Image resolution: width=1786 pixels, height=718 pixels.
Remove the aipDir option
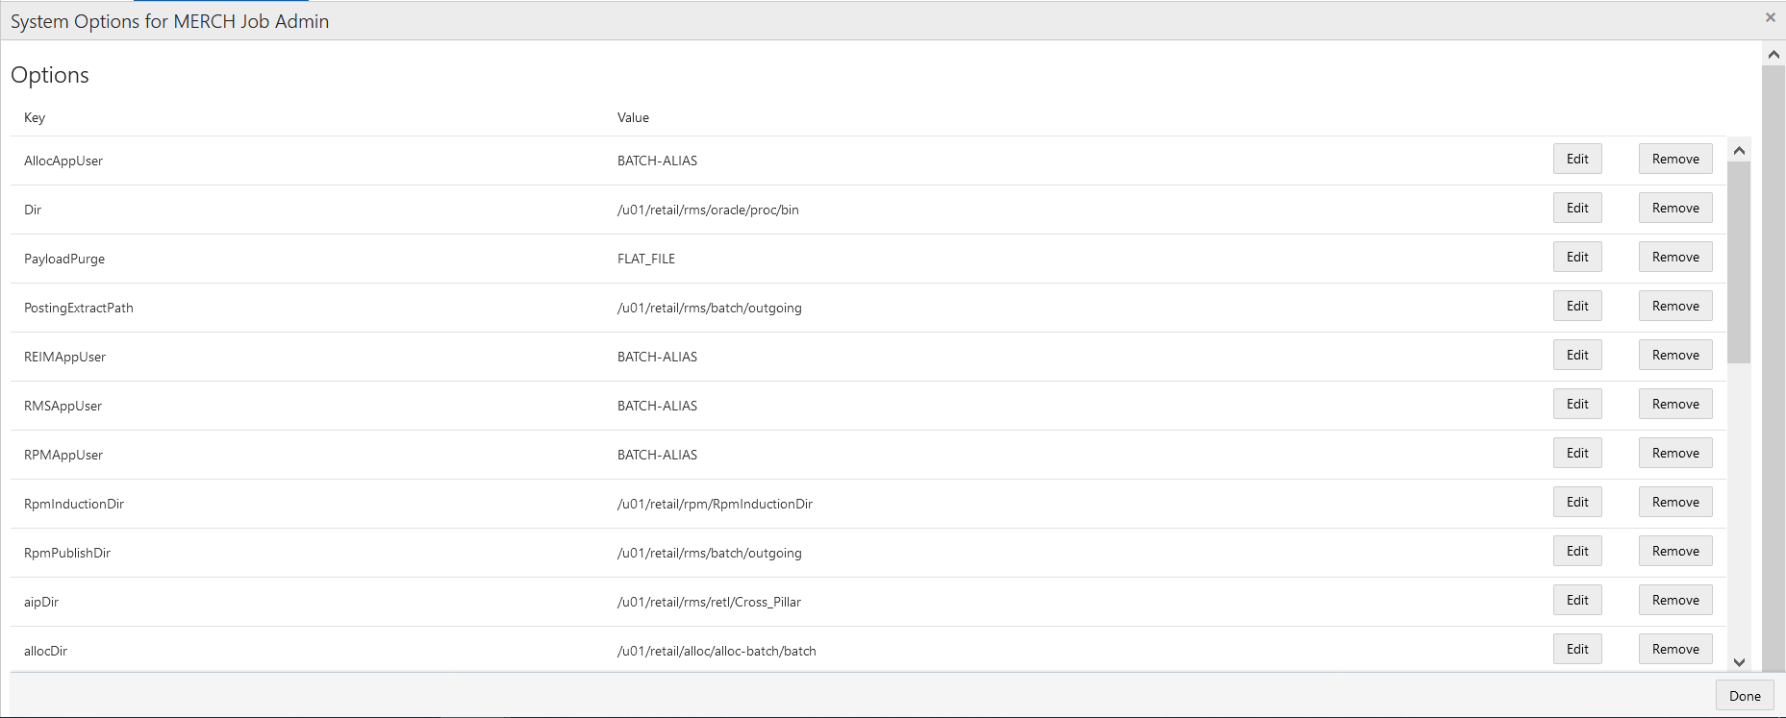1675,600
